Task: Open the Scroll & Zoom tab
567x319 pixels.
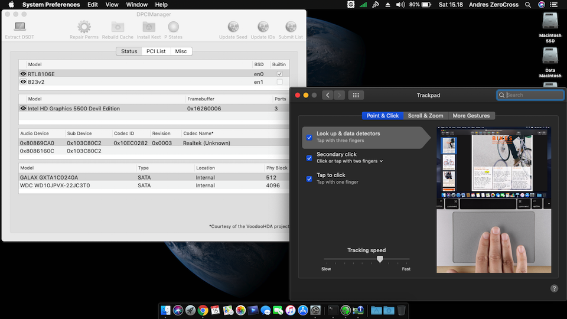Action: (425, 116)
